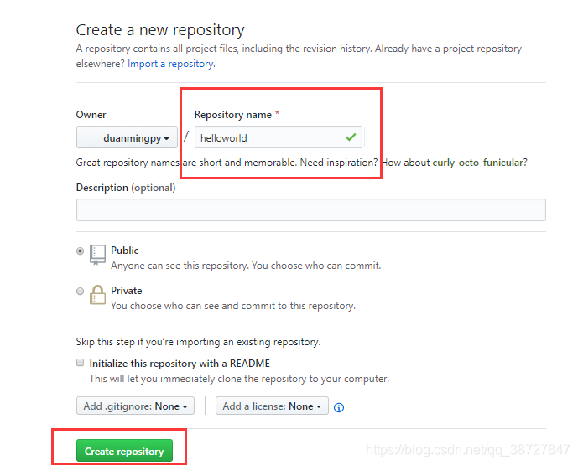
Task: Click the Repository name label
Action: (233, 115)
